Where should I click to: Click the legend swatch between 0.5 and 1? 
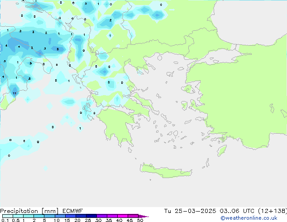[18, 216]
